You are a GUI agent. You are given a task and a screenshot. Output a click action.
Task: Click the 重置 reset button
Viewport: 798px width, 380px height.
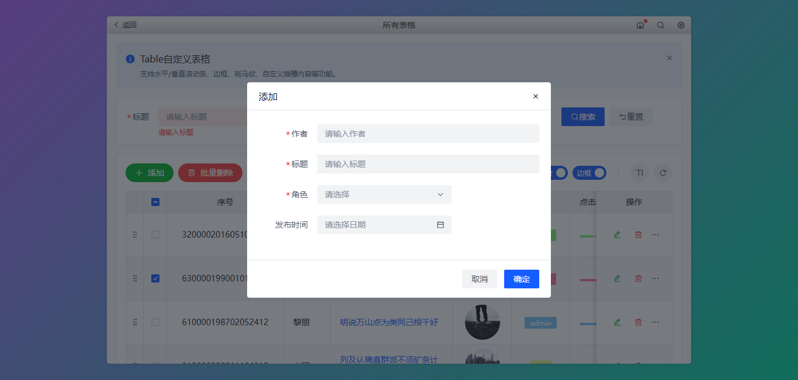pyautogui.click(x=631, y=117)
